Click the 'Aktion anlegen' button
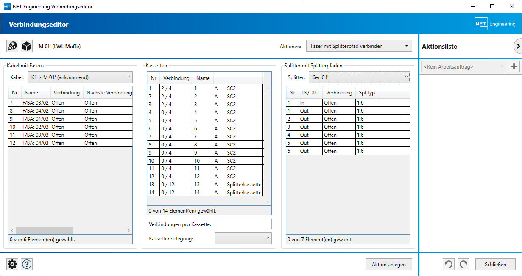Viewport: 522px width, 276px height. [388, 264]
